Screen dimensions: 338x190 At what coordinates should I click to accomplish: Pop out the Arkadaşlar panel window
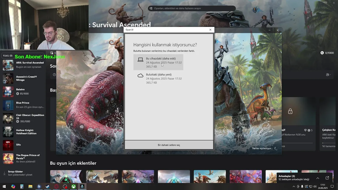click(327, 178)
